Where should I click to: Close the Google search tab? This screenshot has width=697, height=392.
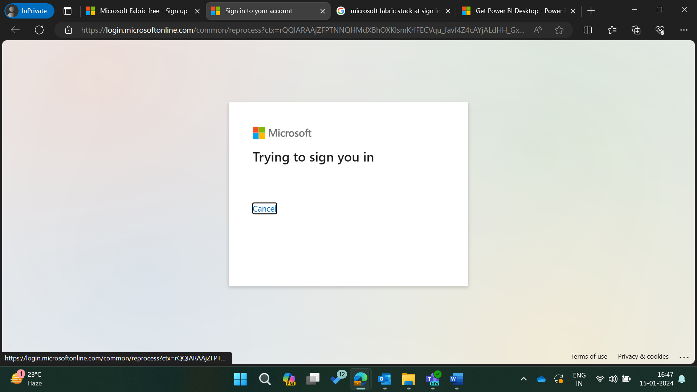448,11
